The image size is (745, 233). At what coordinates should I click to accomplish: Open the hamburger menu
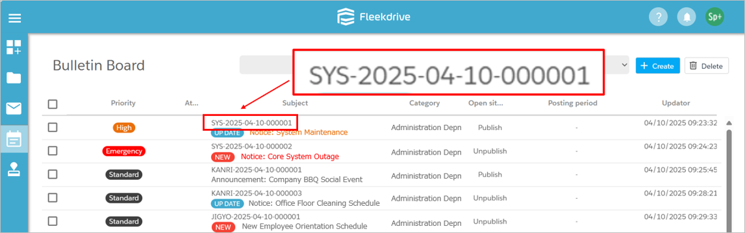pos(15,19)
